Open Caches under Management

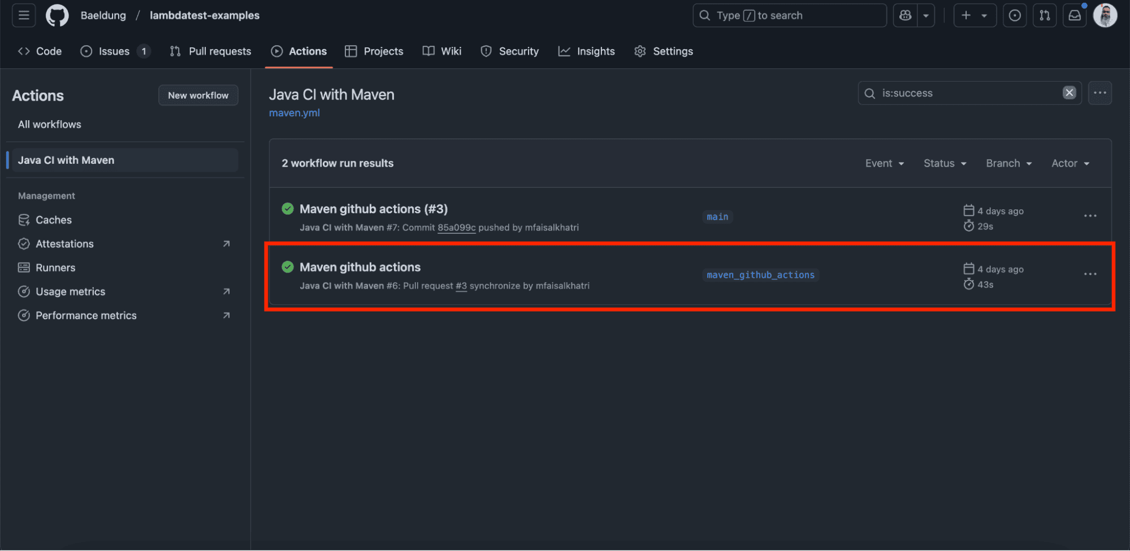(54, 220)
